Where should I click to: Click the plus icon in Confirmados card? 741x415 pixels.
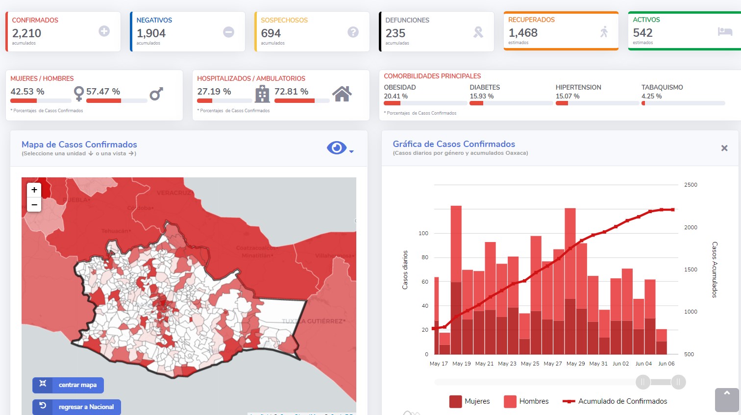104,31
